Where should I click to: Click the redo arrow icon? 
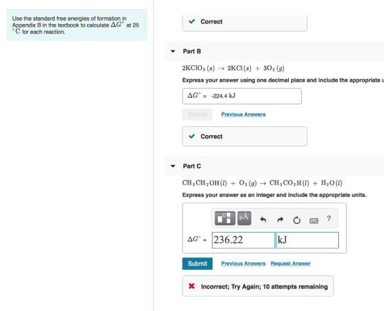[x=280, y=220]
